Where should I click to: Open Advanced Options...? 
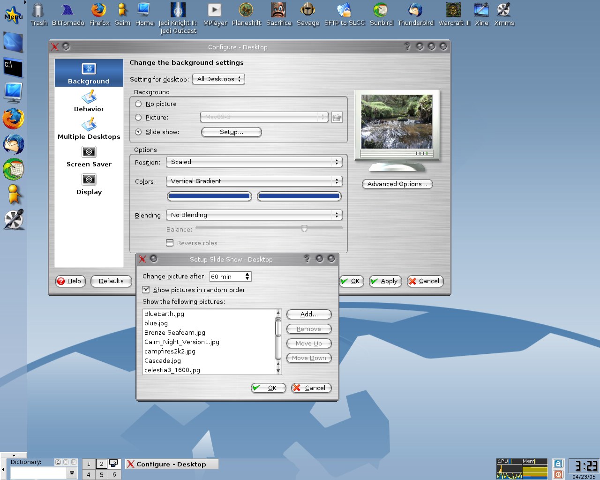click(x=397, y=184)
